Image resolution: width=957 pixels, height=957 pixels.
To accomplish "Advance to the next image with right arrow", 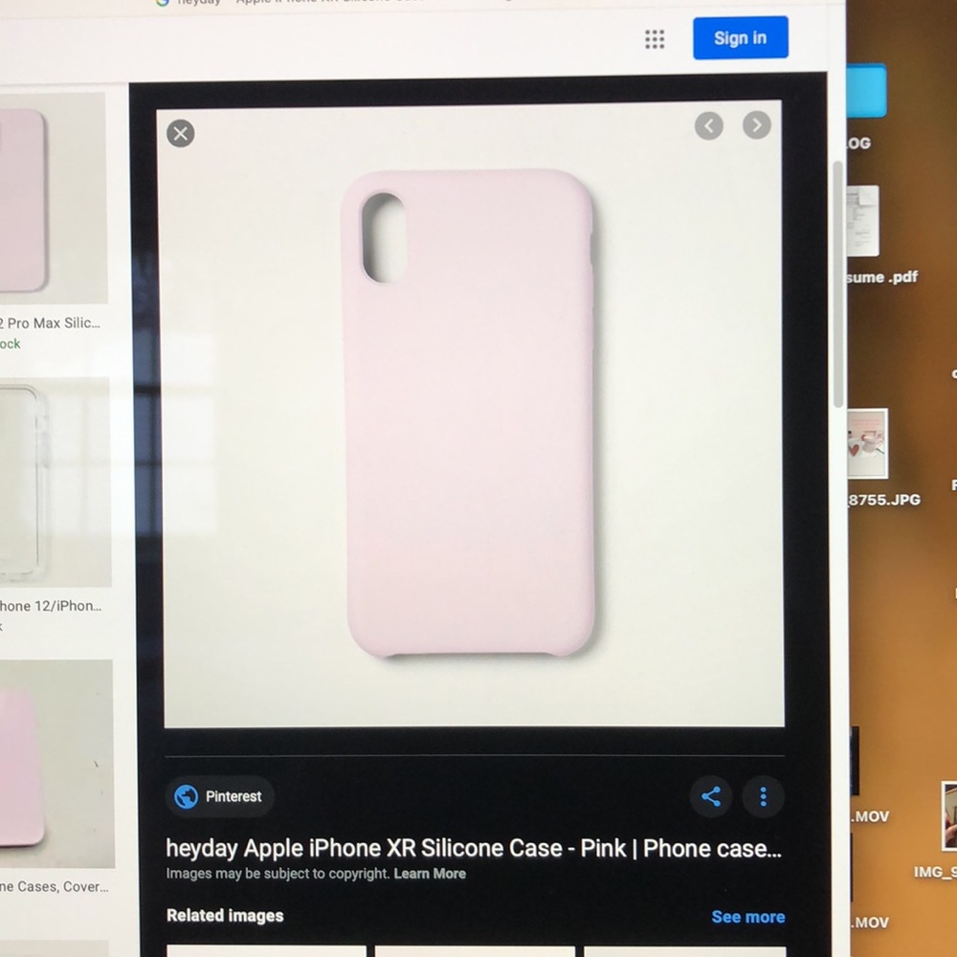I will click(756, 125).
